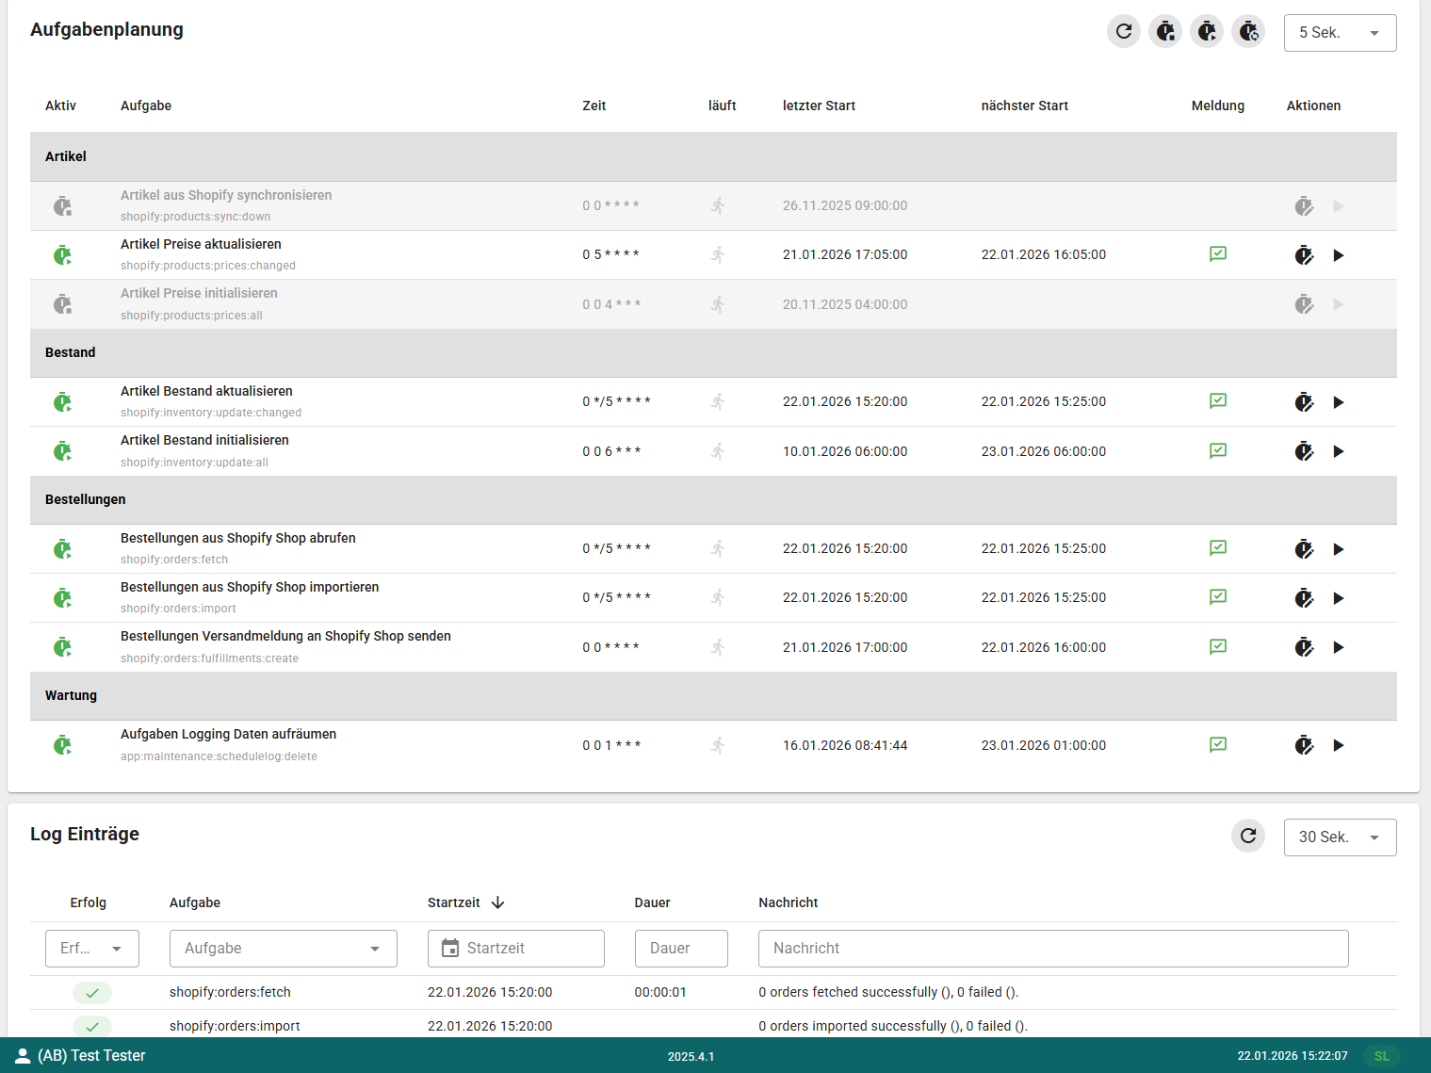Activate the Artikel Preise initialisieren task
The image size is (1431, 1073).
tap(62, 303)
